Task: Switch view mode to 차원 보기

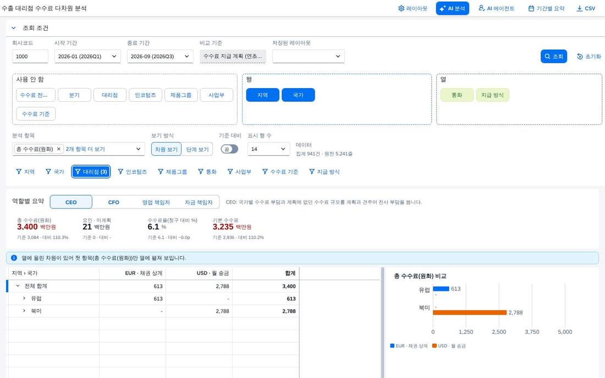Action: point(166,150)
